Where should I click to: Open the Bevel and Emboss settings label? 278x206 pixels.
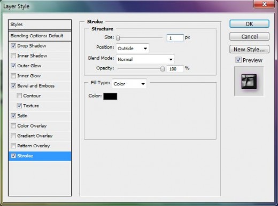click(36, 86)
